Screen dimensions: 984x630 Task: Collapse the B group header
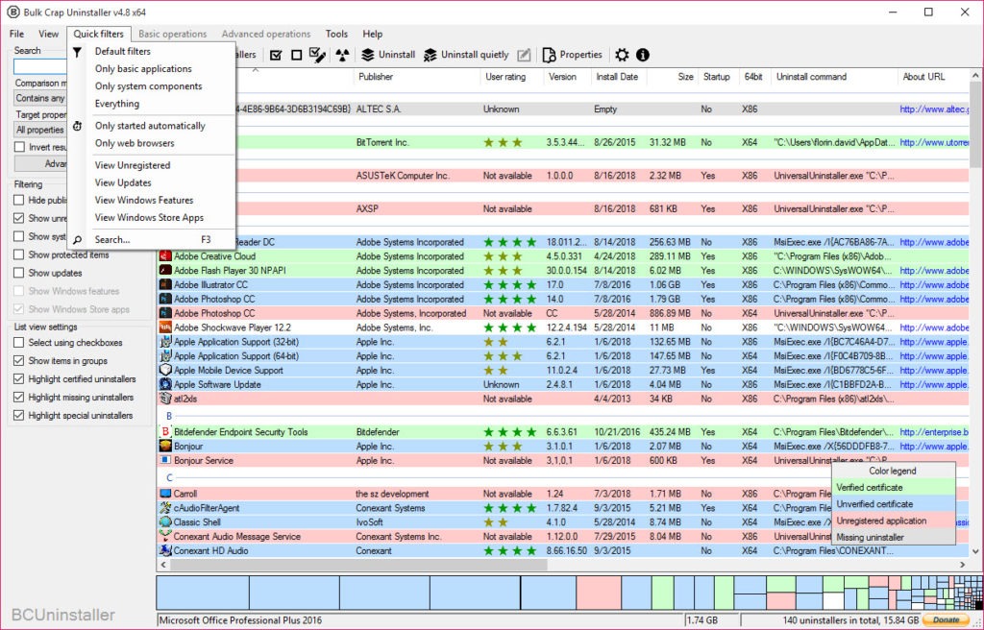coord(169,416)
